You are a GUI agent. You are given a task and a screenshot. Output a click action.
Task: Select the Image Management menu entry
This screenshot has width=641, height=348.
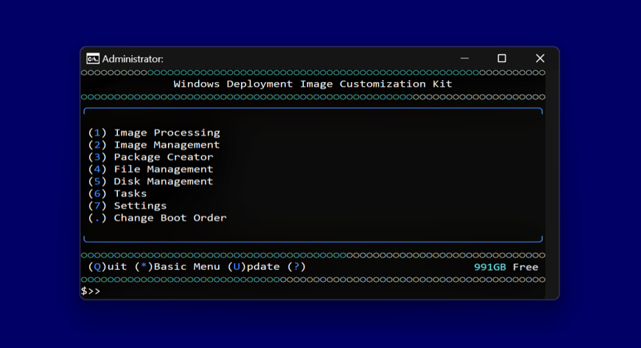154,145
